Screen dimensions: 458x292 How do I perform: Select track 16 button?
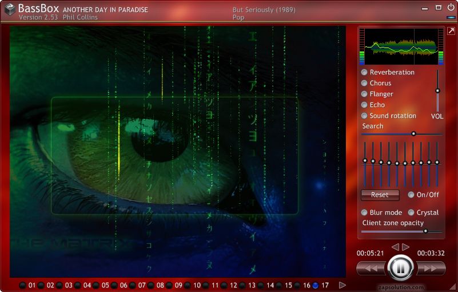point(297,285)
